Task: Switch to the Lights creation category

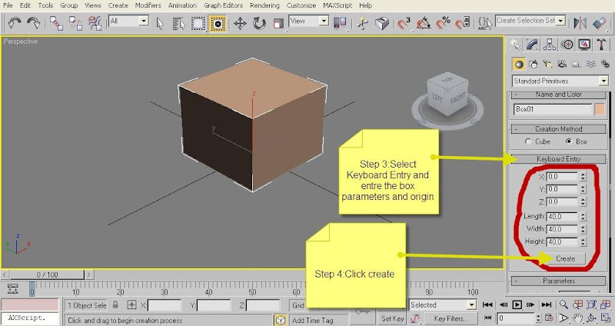Action: pos(548,65)
